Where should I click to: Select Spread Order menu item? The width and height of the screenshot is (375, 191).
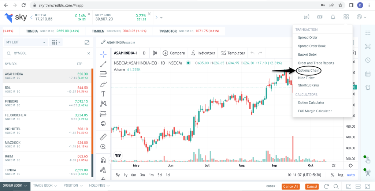click(308, 38)
